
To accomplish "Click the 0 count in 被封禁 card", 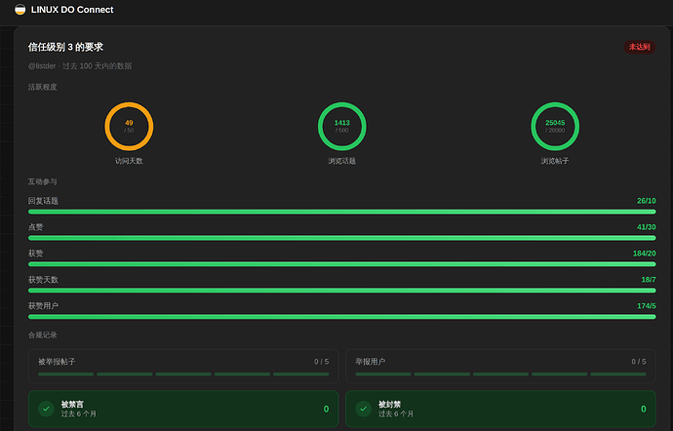I will pos(644,410).
